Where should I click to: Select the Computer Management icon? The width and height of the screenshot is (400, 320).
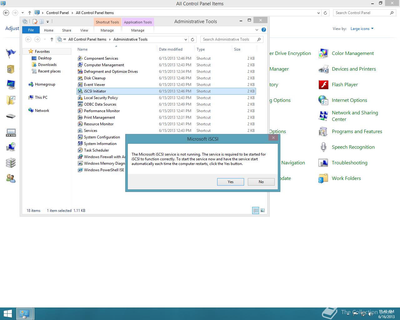point(80,65)
